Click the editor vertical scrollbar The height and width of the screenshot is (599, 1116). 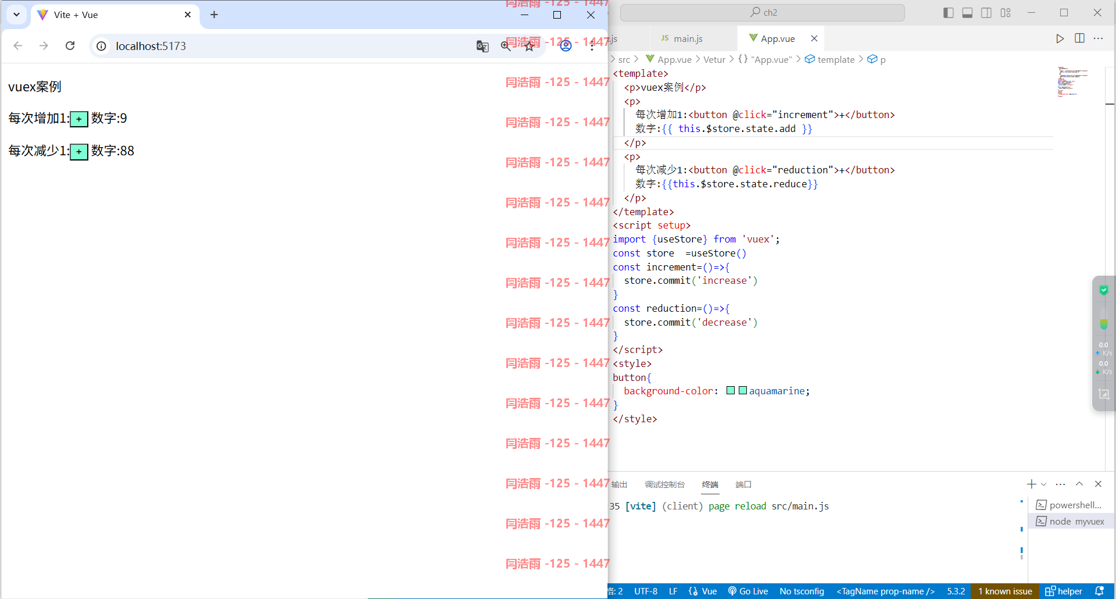coord(1110,268)
